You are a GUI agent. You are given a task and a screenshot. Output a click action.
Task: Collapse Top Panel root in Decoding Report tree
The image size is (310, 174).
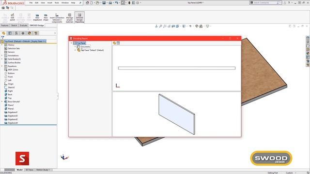point(71,43)
